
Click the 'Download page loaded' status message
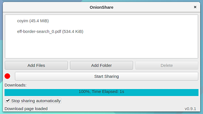point(26,109)
